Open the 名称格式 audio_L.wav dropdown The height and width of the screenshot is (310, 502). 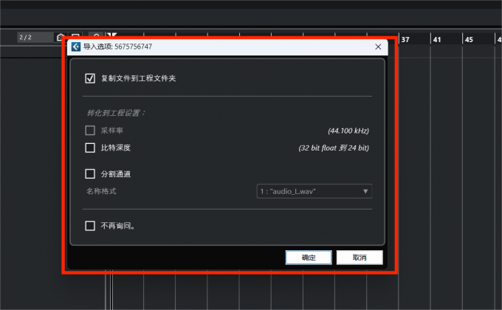(x=314, y=191)
